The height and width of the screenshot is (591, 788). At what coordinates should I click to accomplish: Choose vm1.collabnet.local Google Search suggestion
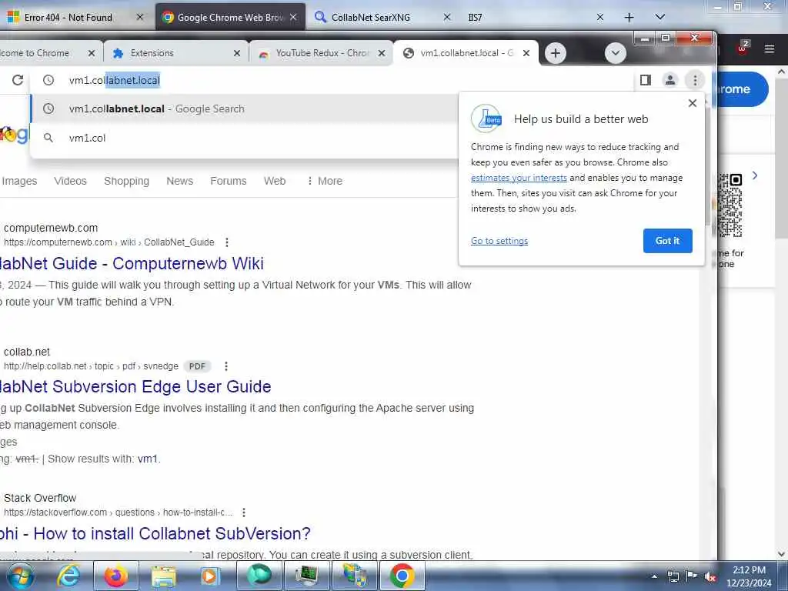245,109
